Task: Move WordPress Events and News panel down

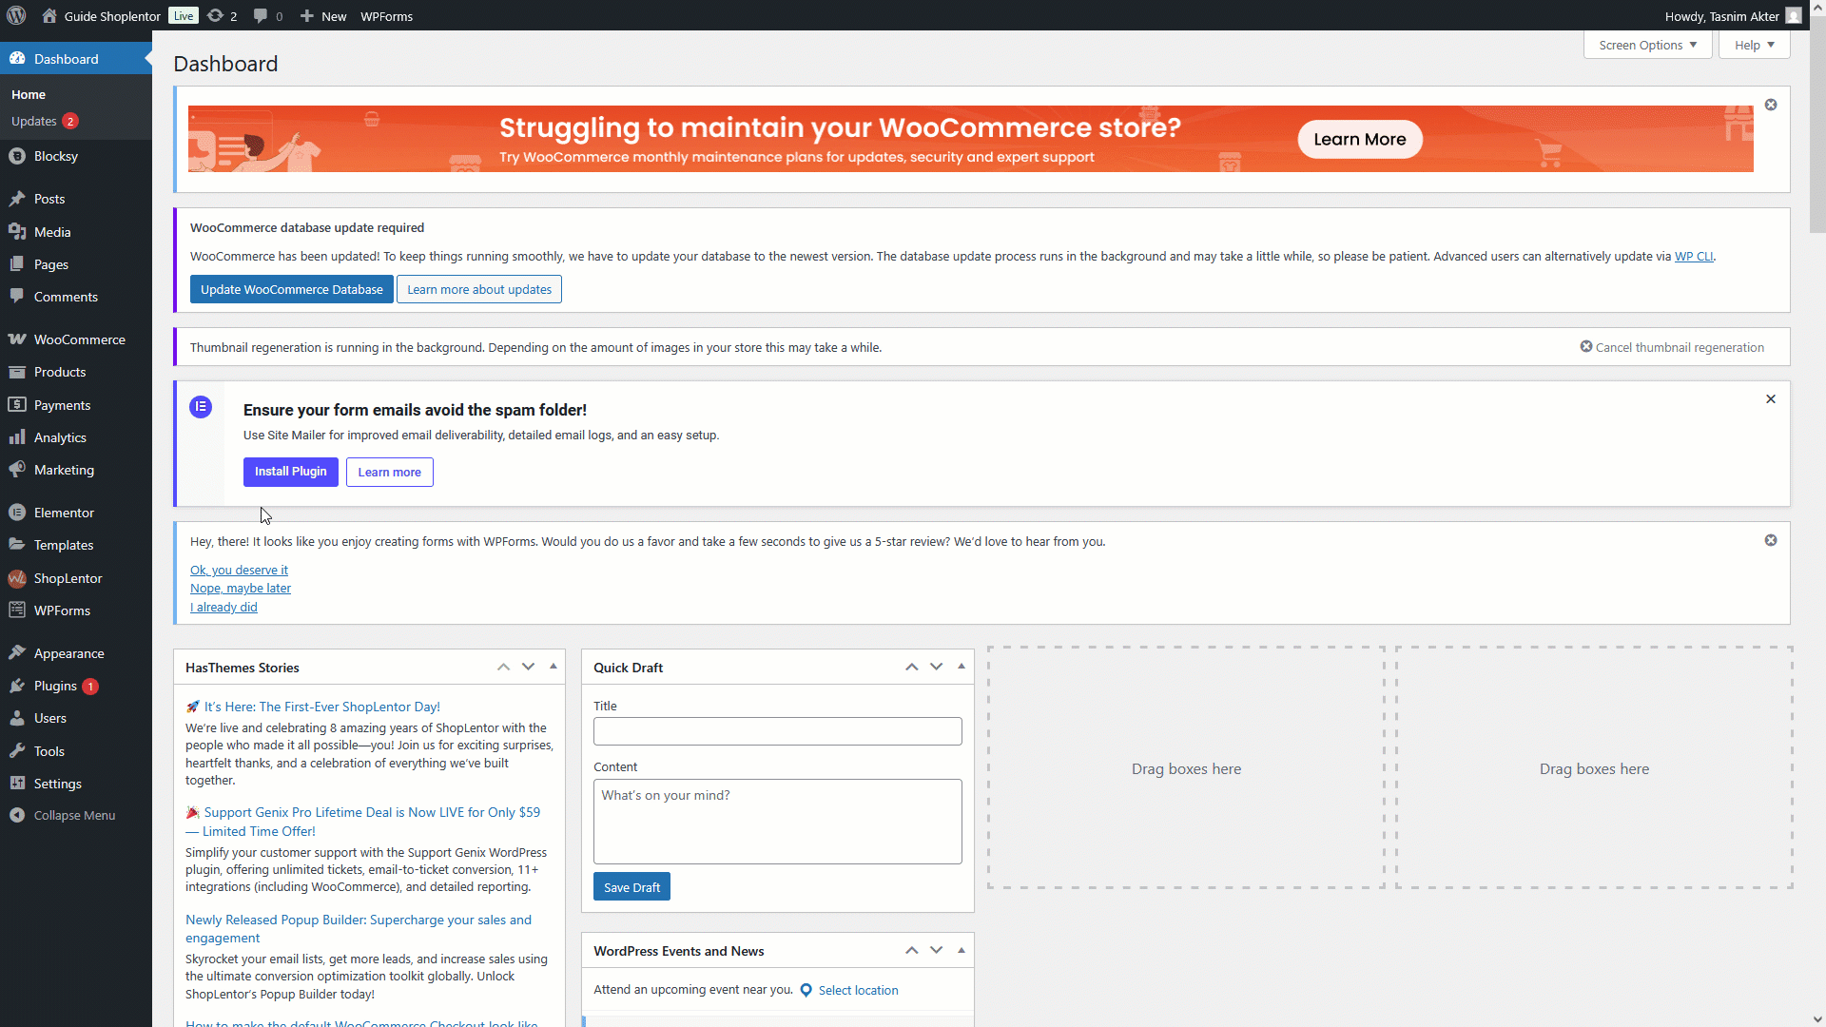Action: 936,950
